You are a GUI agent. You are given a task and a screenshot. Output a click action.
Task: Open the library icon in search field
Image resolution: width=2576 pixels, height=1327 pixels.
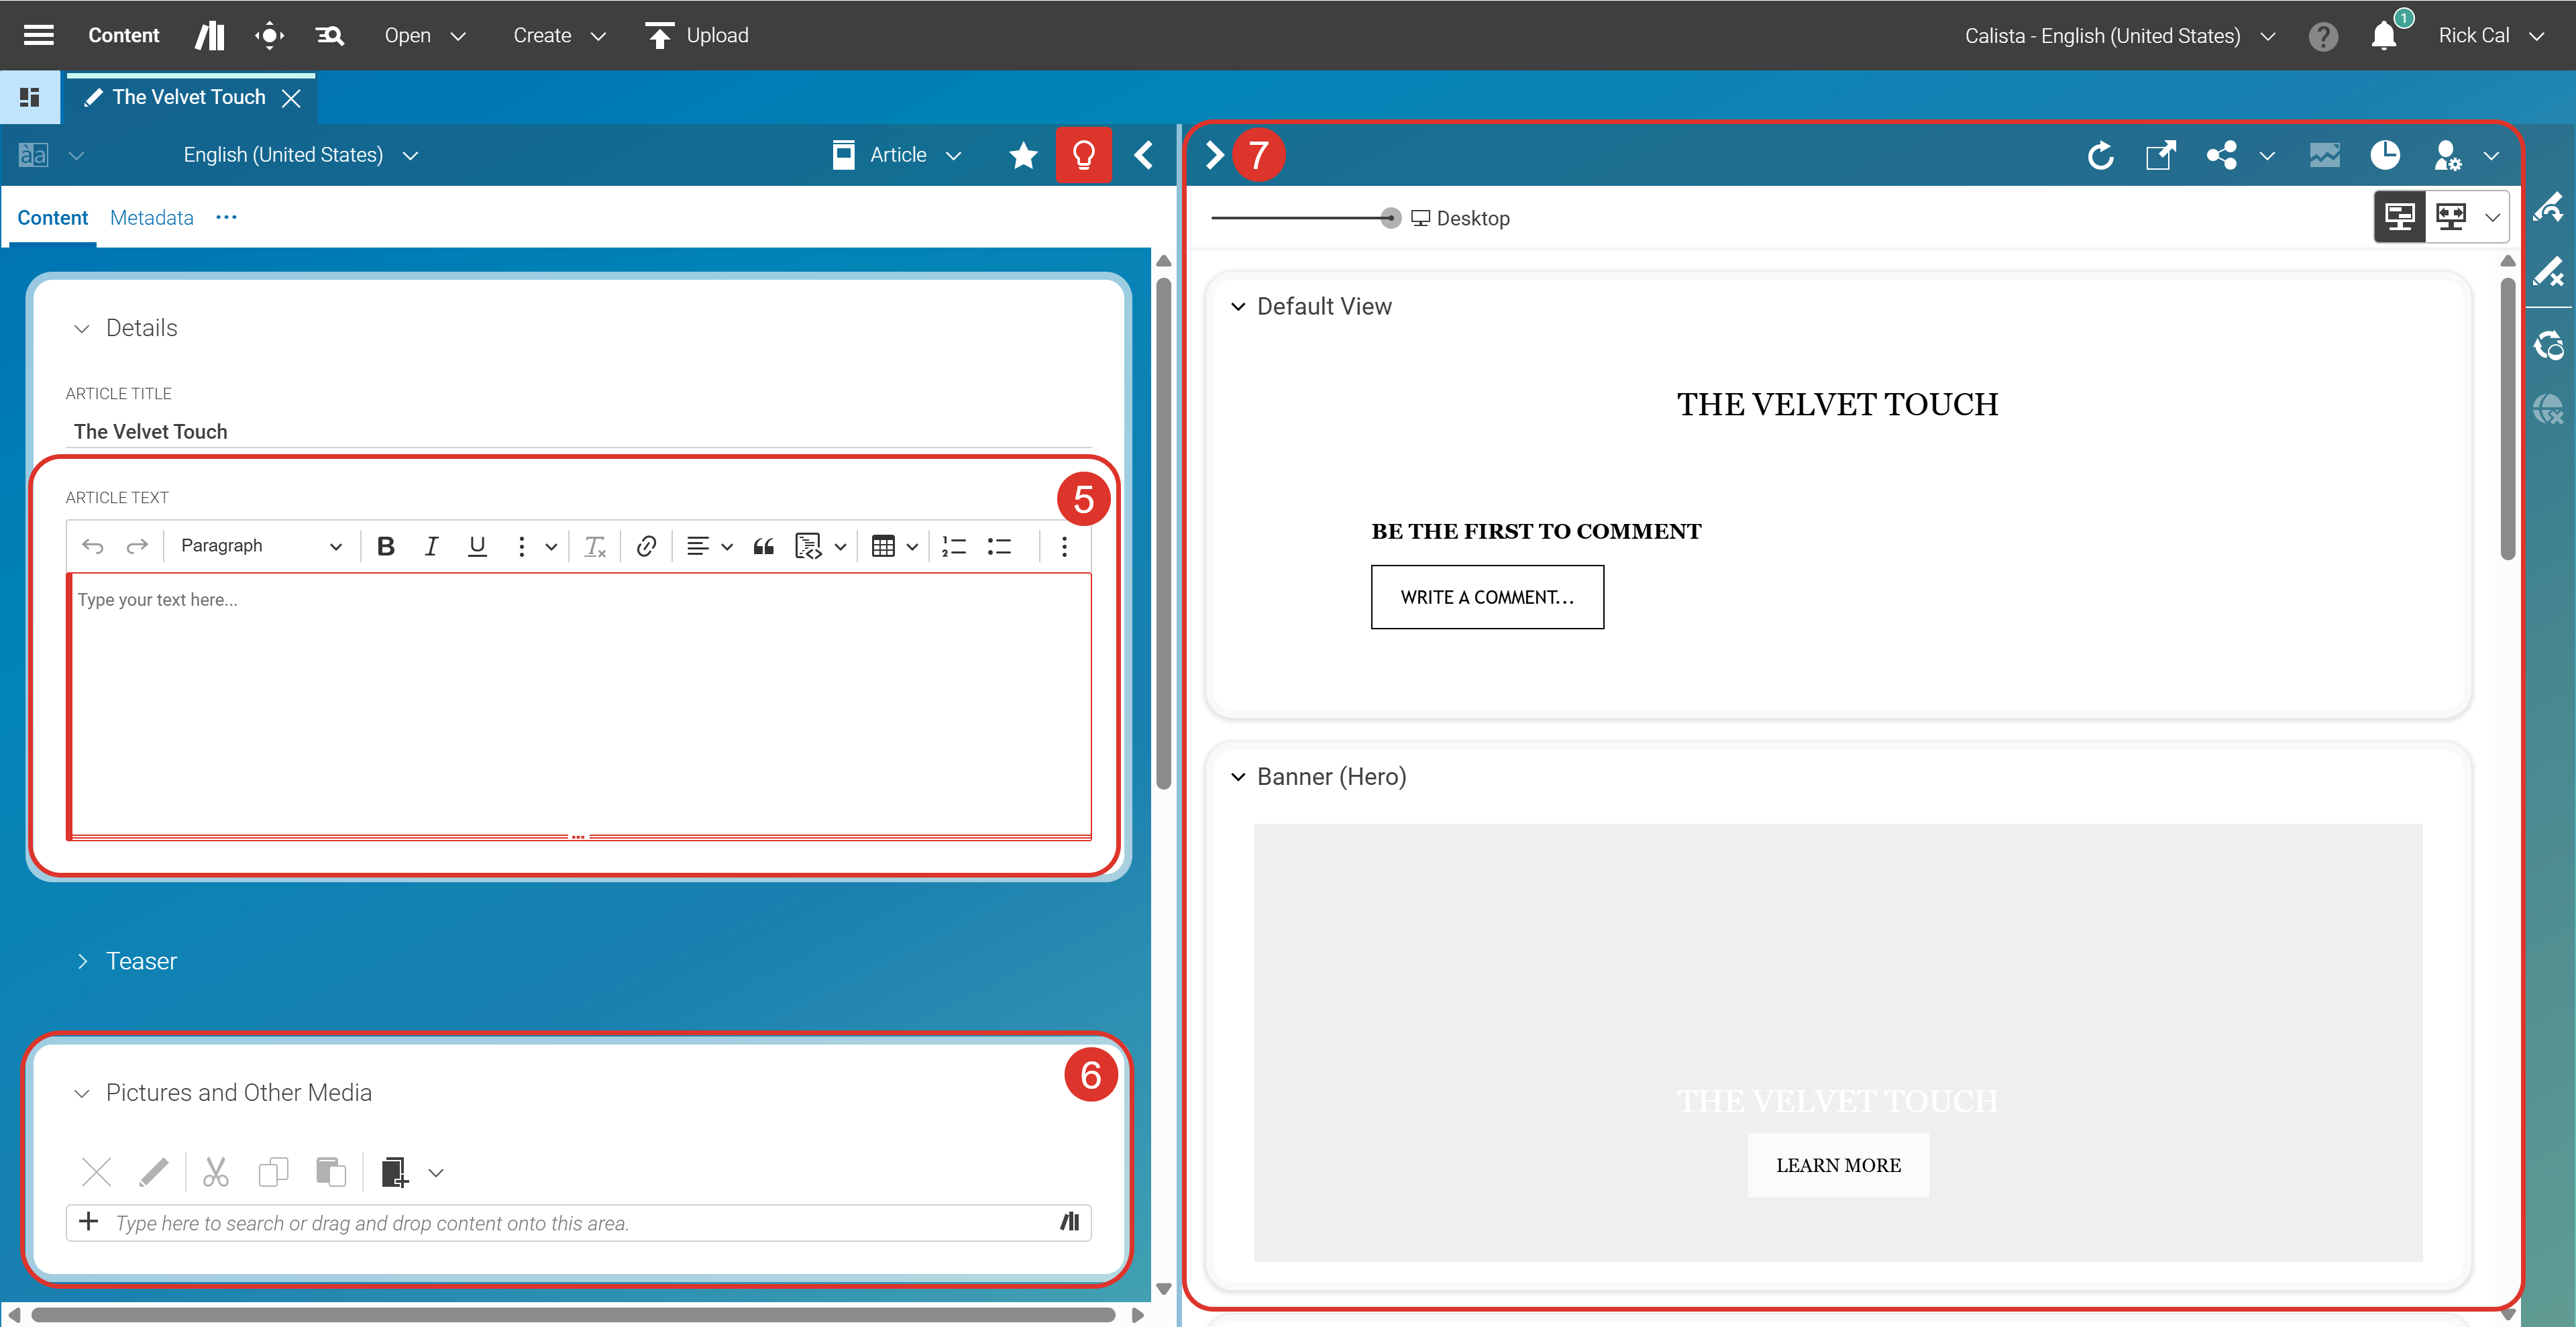(1070, 1221)
